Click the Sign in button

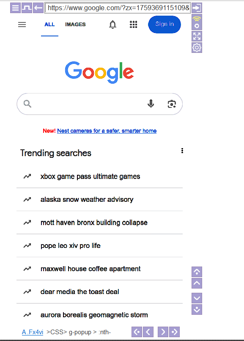coord(164,25)
